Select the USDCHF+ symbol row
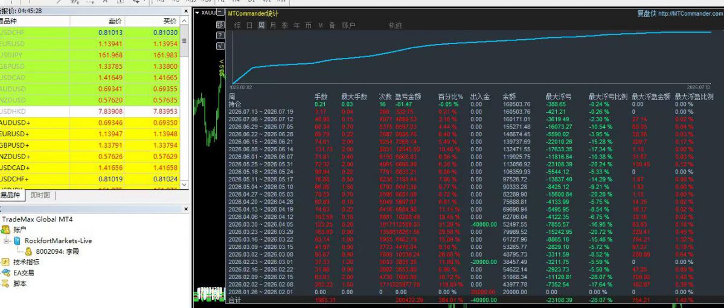724x308 pixels. pyautogui.click(x=89, y=179)
